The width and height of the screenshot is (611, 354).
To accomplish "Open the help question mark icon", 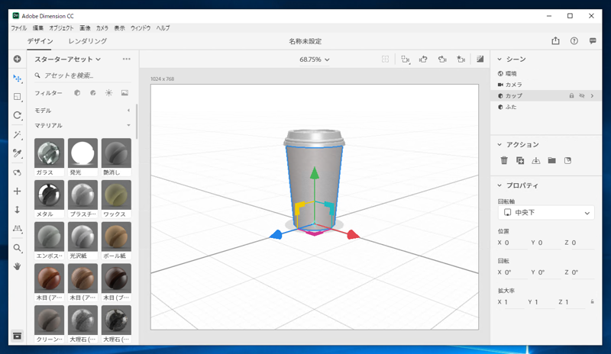I will click(x=574, y=41).
